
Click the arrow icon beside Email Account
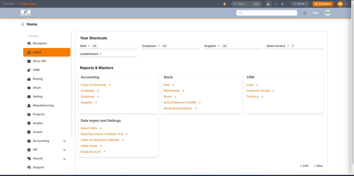[104, 152]
